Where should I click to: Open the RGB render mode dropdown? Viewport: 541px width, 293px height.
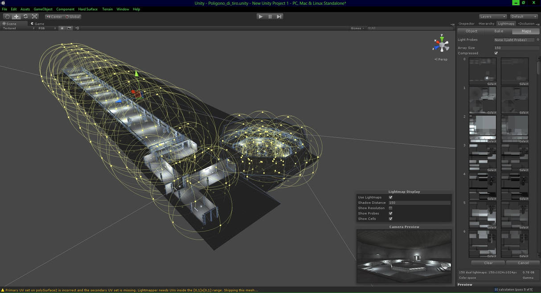point(47,28)
